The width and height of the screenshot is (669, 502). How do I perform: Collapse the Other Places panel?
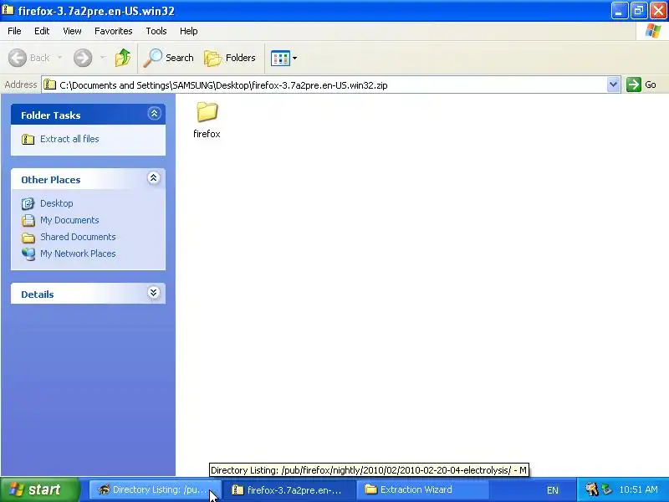(x=154, y=178)
